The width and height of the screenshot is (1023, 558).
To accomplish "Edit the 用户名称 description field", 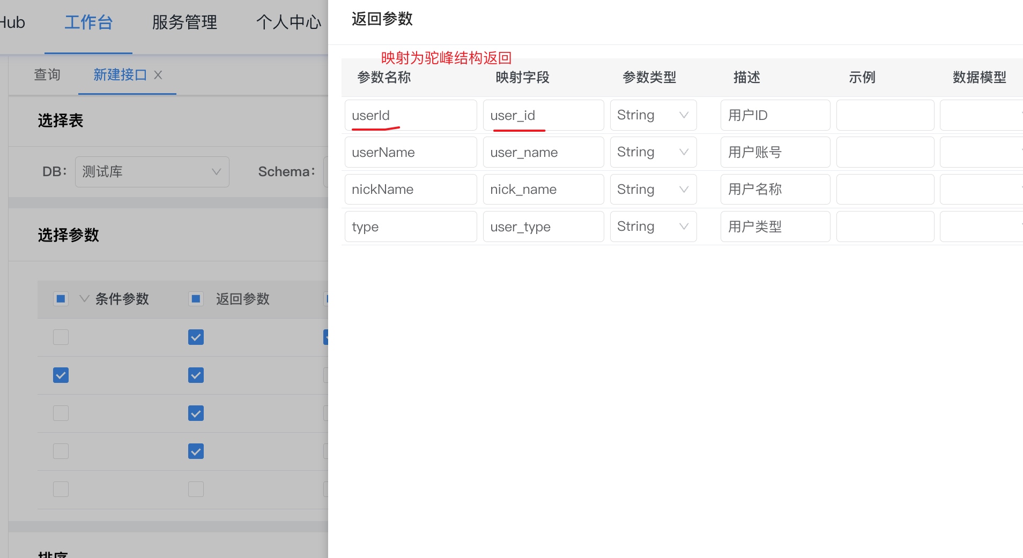I will [775, 190].
